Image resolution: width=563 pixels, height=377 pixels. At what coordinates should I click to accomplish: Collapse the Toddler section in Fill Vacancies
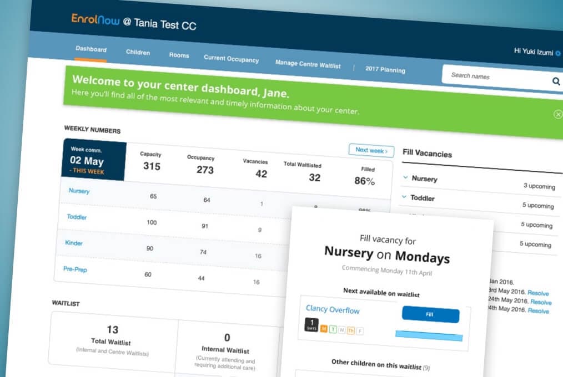tap(404, 197)
